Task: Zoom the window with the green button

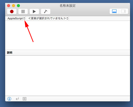Action: click(18, 6)
